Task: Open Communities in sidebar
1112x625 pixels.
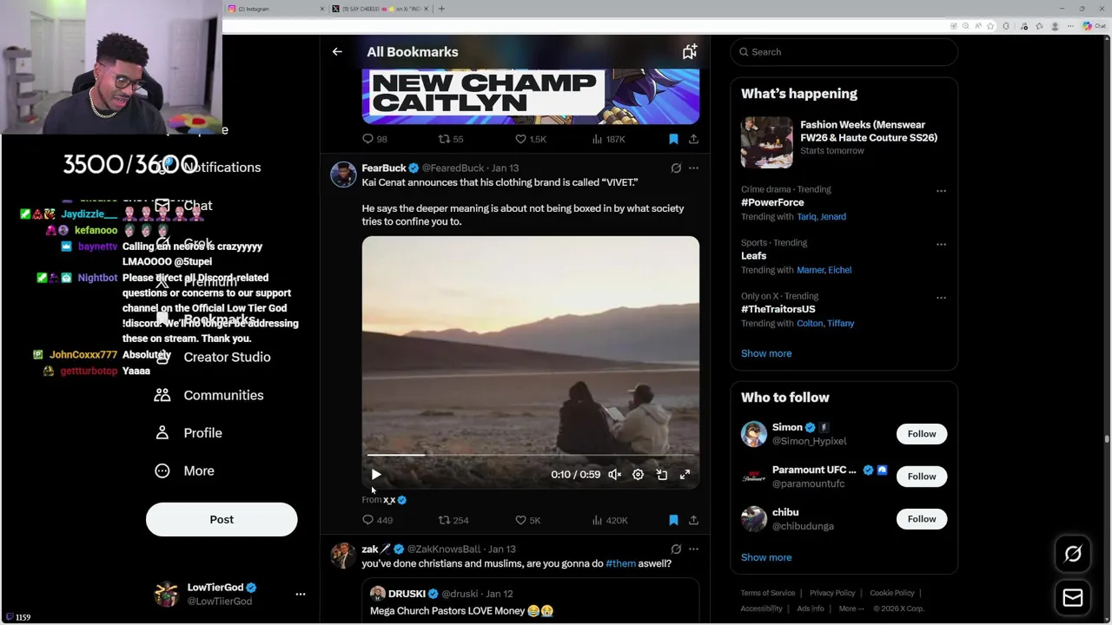Action: [208, 395]
